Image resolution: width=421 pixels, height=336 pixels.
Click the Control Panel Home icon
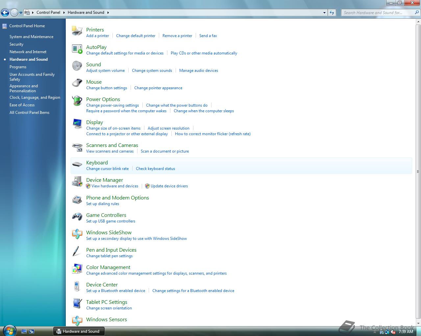5,26
